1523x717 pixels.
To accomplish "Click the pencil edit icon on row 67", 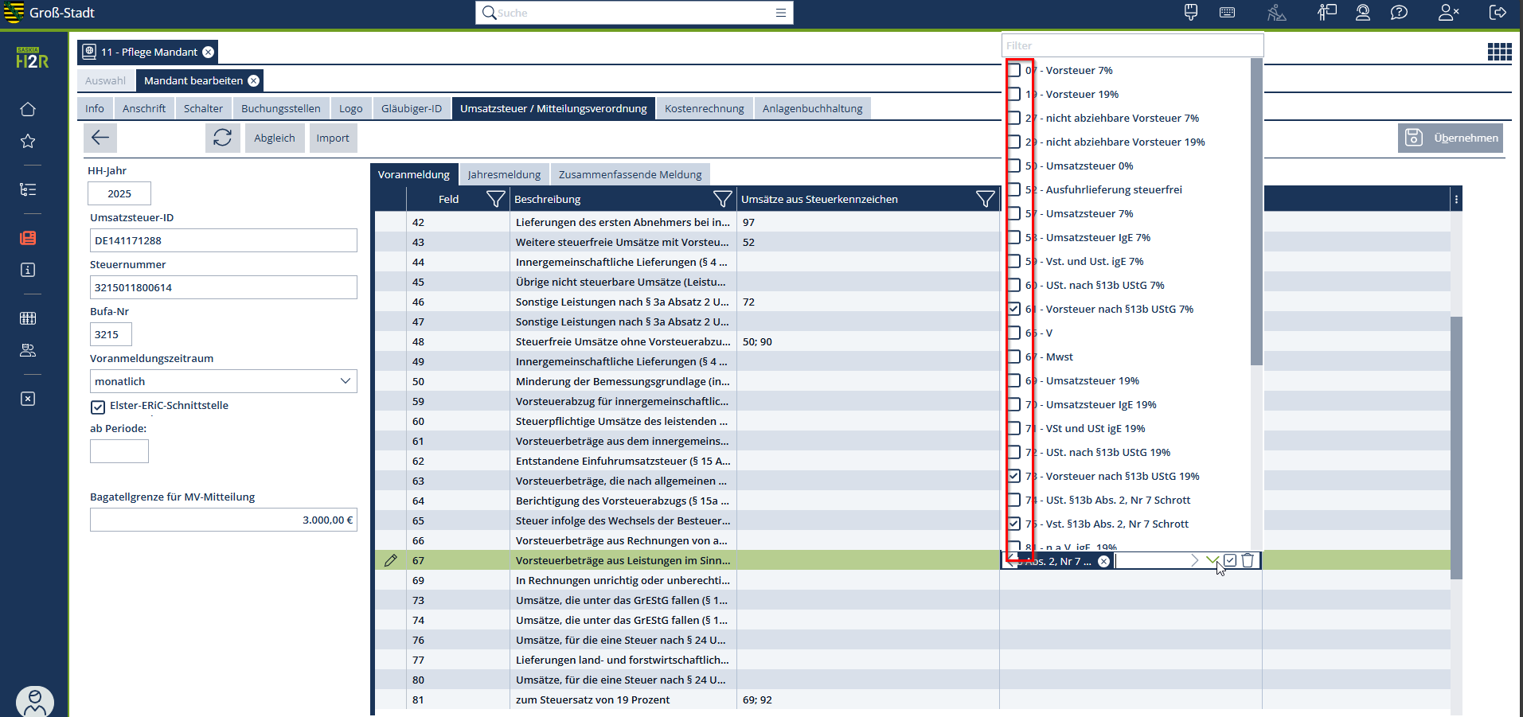I will (x=390, y=560).
